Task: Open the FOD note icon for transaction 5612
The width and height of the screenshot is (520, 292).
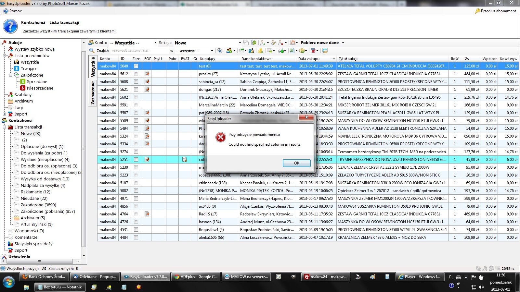Action: coord(147,74)
